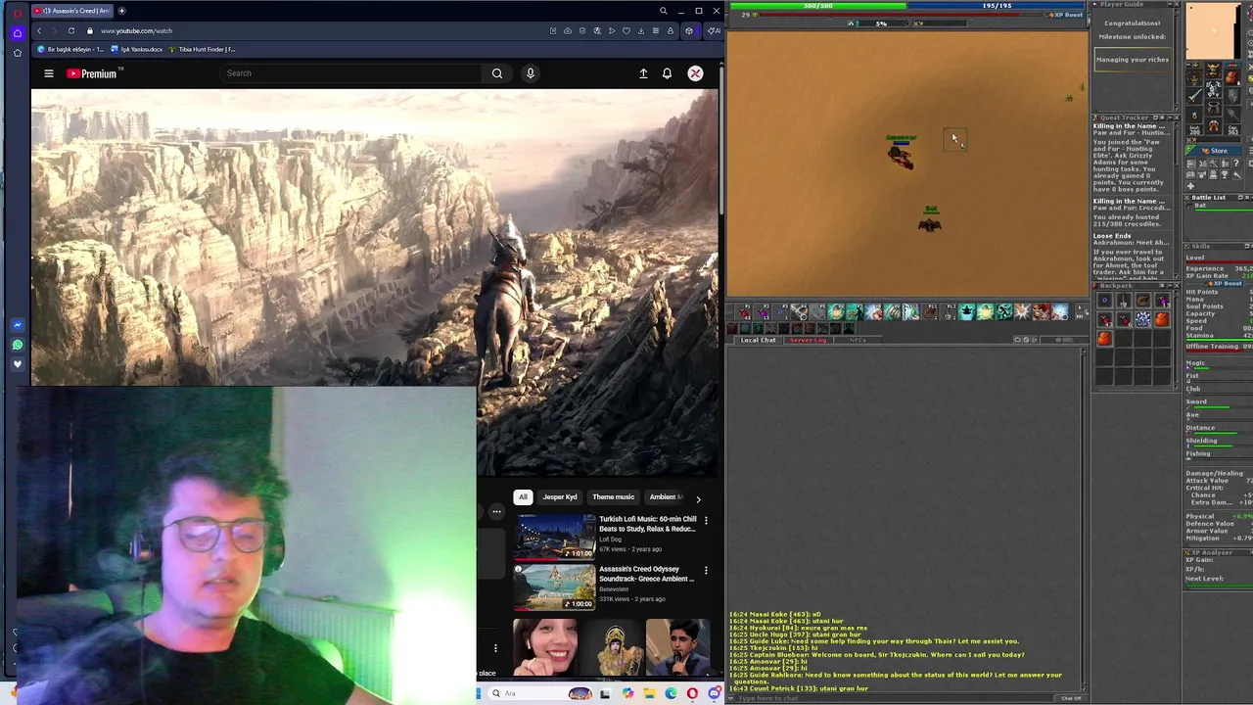Click the green health bar in Tibia
1253x705 pixels.
pos(818,6)
